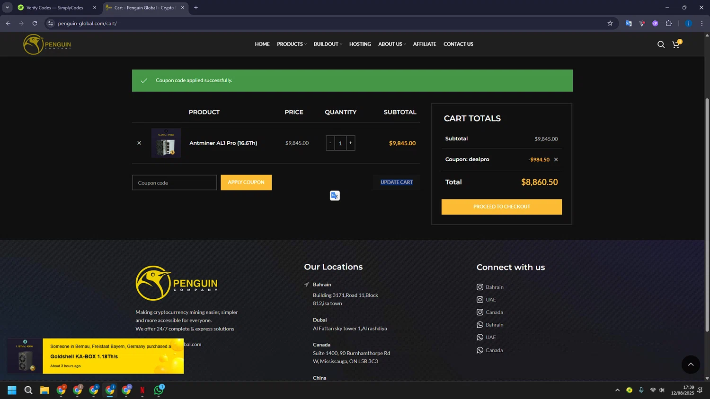Remove the dealpro coupon
The height and width of the screenshot is (399, 710).
coord(556,160)
